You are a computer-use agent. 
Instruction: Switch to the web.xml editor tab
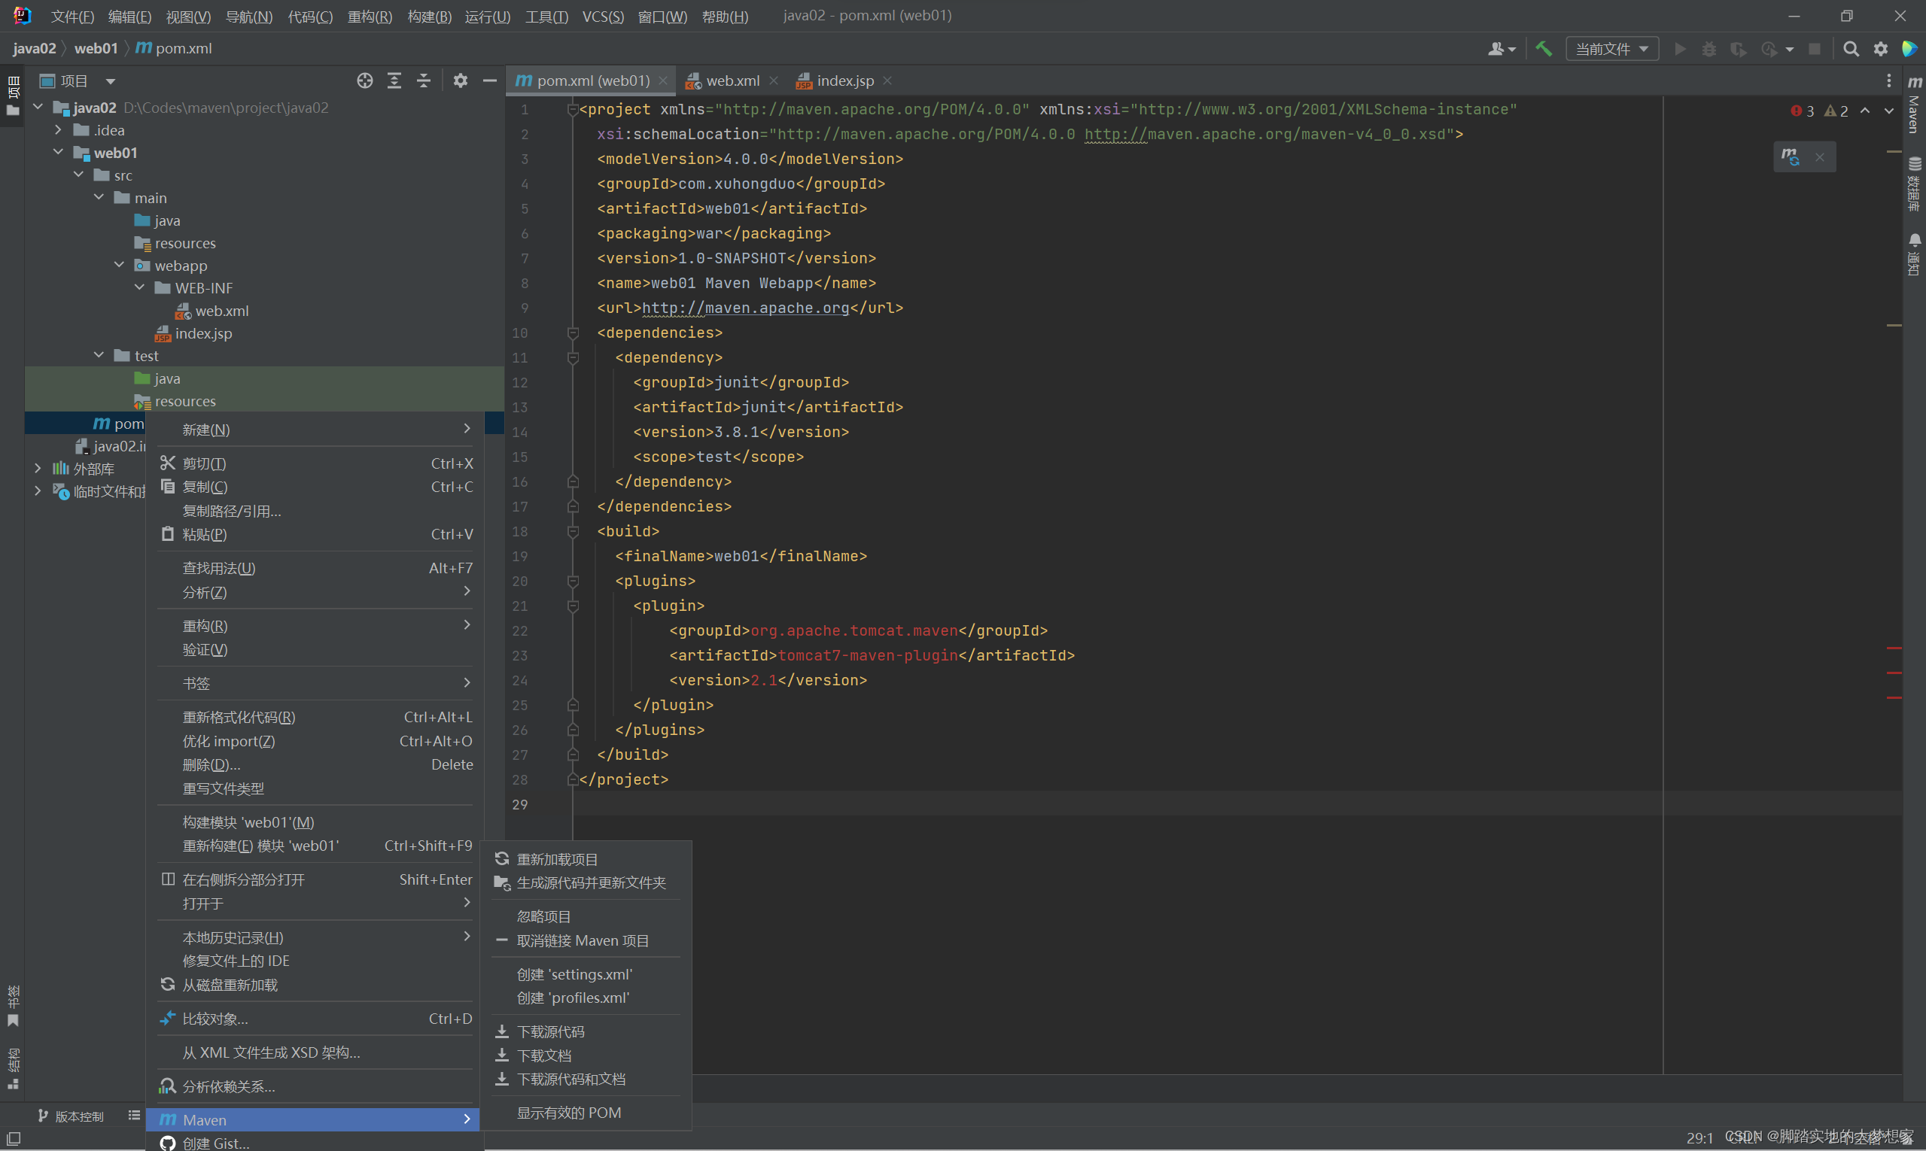pyautogui.click(x=732, y=80)
